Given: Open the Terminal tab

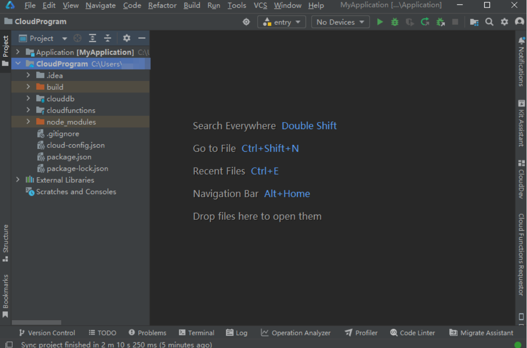Looking at the screenshot, I should click(x=197, y=333).
